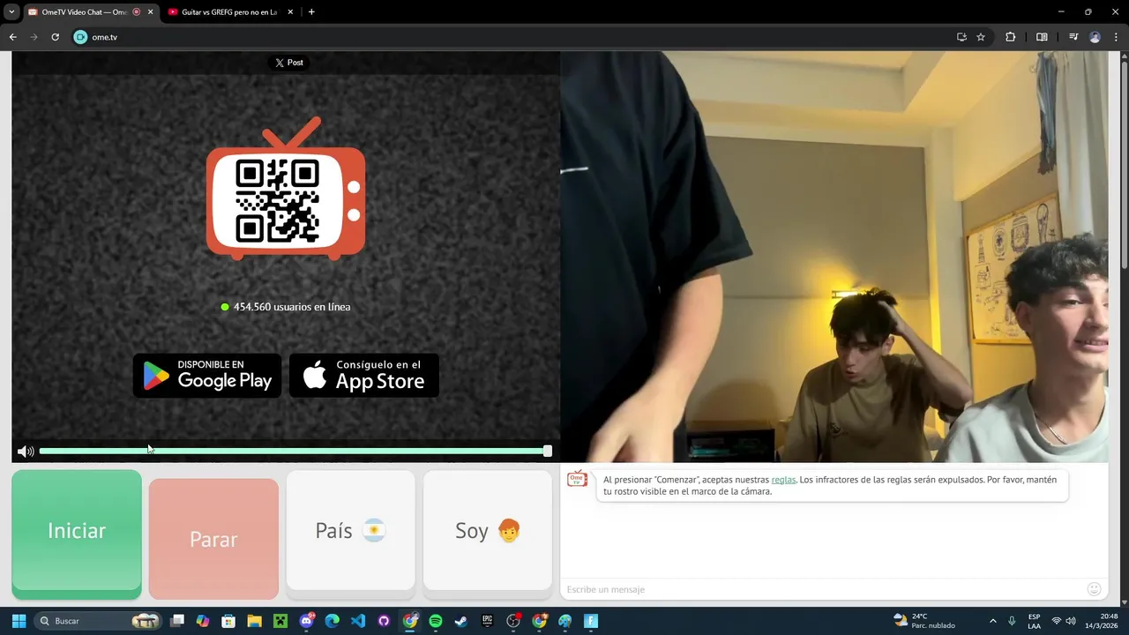Show hidden system tray icons
The height and width of the screenshot is (635, 1129).
coord(993,621)
